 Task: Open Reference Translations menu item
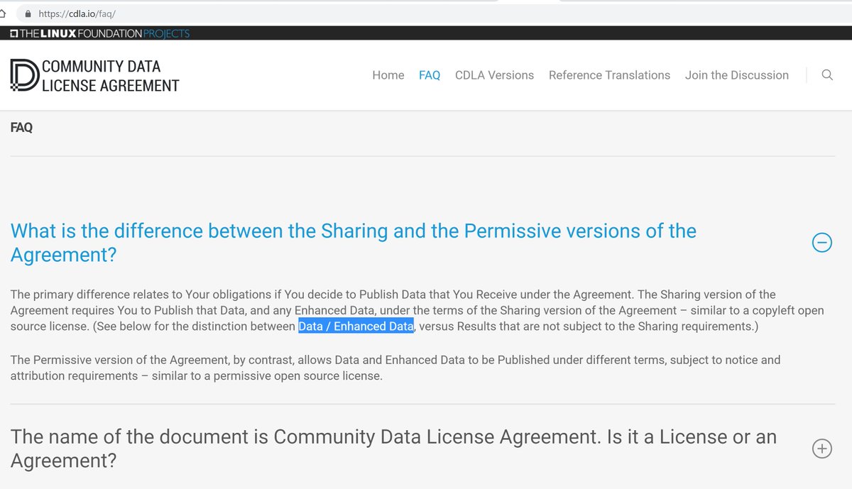click(609, 75)
